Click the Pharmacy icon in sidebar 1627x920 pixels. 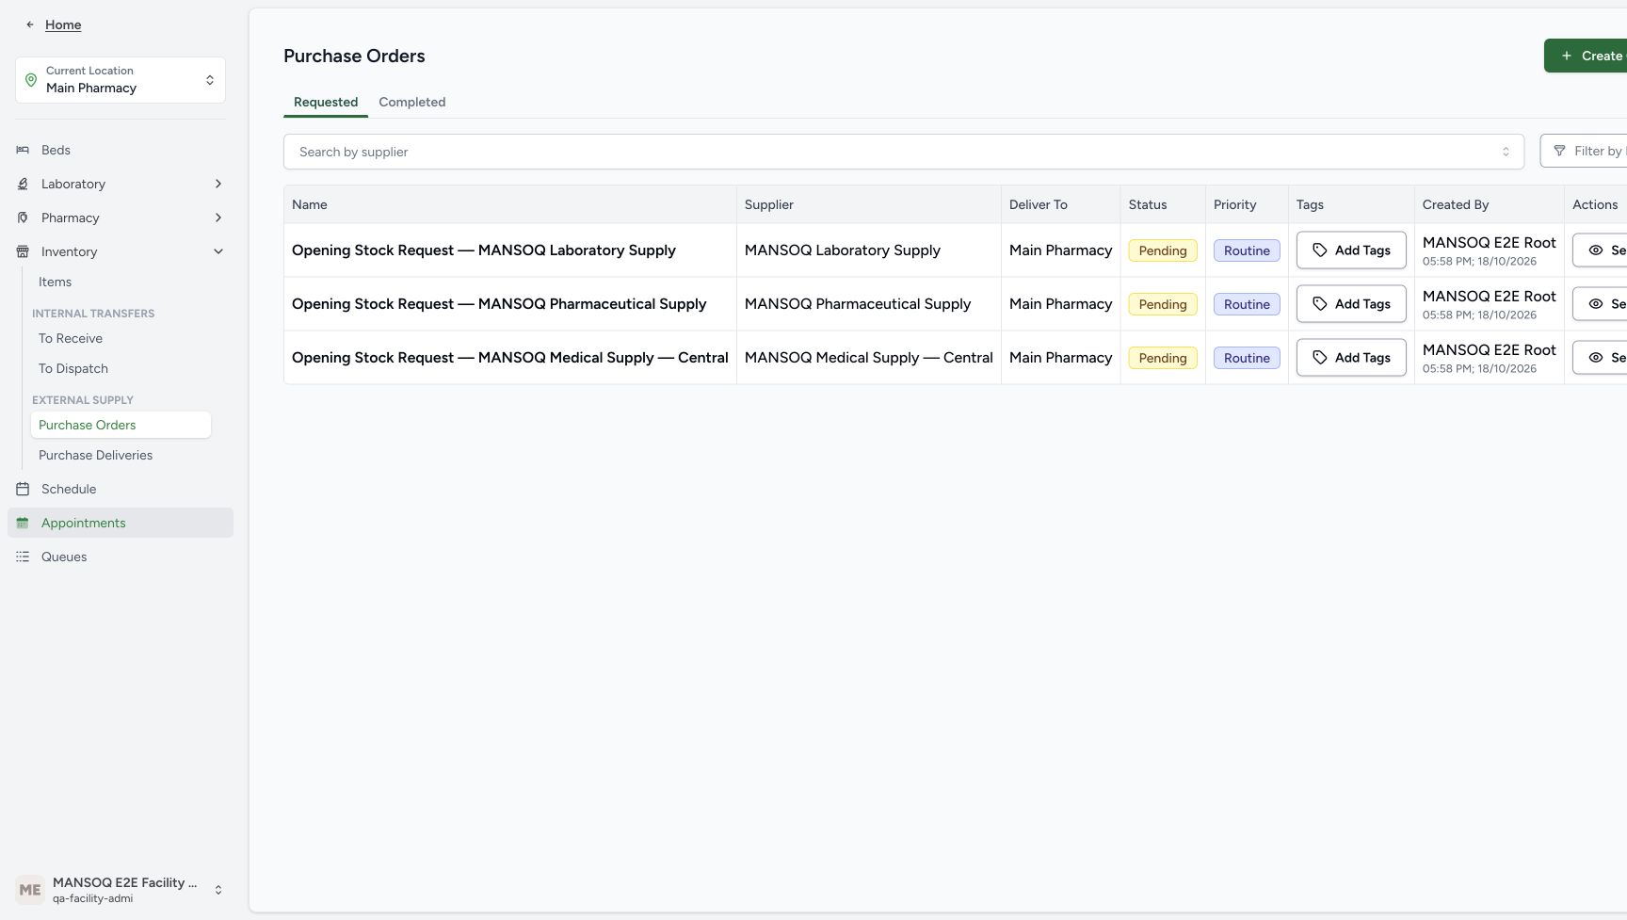coord(23,218)
